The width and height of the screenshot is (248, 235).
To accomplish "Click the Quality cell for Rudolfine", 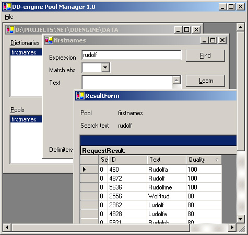I will (204, 187).
